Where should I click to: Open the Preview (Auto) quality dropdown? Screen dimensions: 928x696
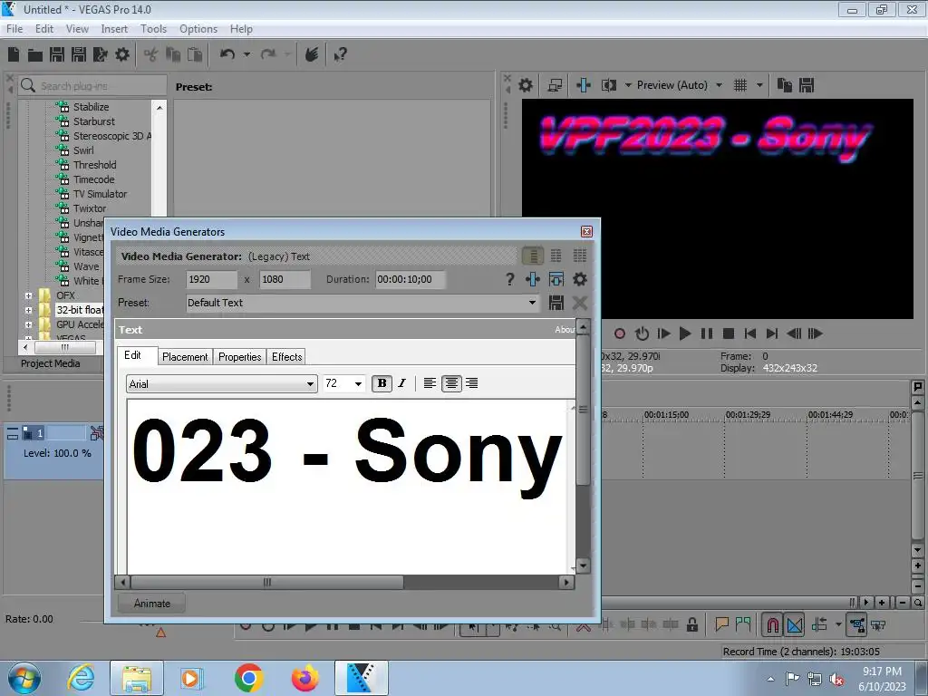[x=719, y=85]
